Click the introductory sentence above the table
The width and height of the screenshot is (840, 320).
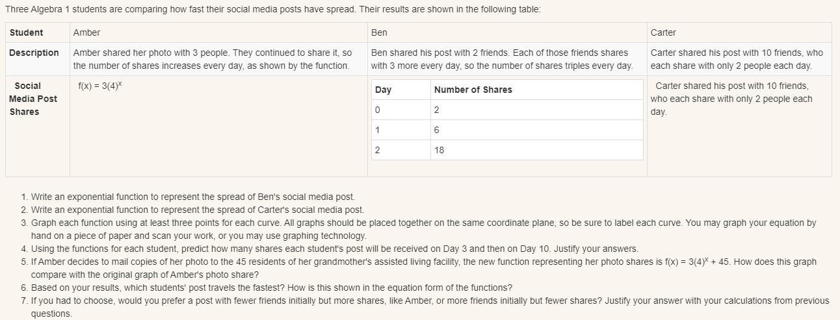[x=272, y=10]
